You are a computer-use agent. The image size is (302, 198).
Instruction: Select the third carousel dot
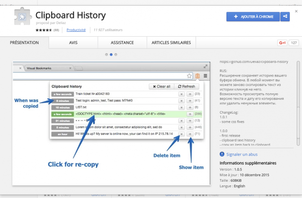[x=116, y=55]
